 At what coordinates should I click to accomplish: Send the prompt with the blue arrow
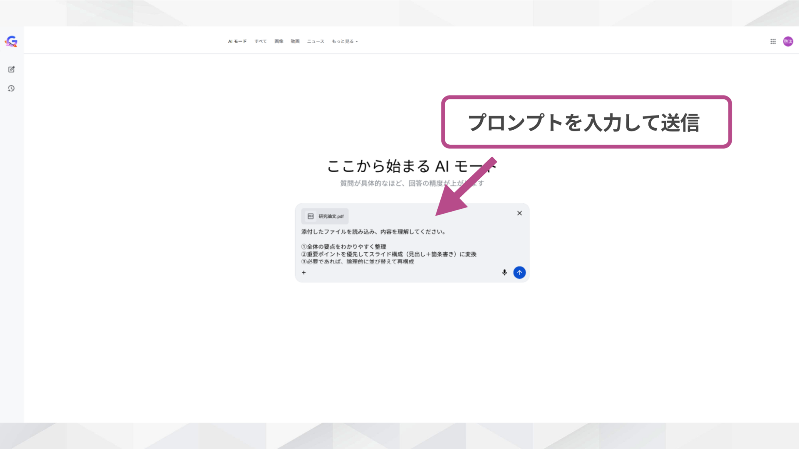519,272
